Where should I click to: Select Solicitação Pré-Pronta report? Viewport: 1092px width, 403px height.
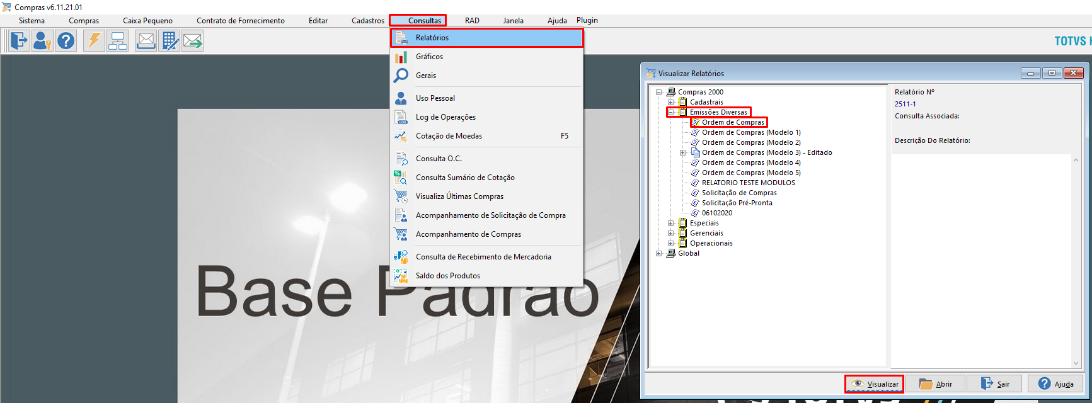pyautogui.click(x=737, y=203)
